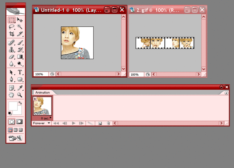This screenshot has width=234, height=168.
Task: Swap foreground and background colors
Action: tap(20, 104)
